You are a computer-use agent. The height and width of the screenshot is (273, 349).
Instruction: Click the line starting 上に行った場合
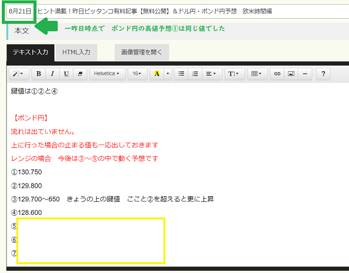[85, 145]
